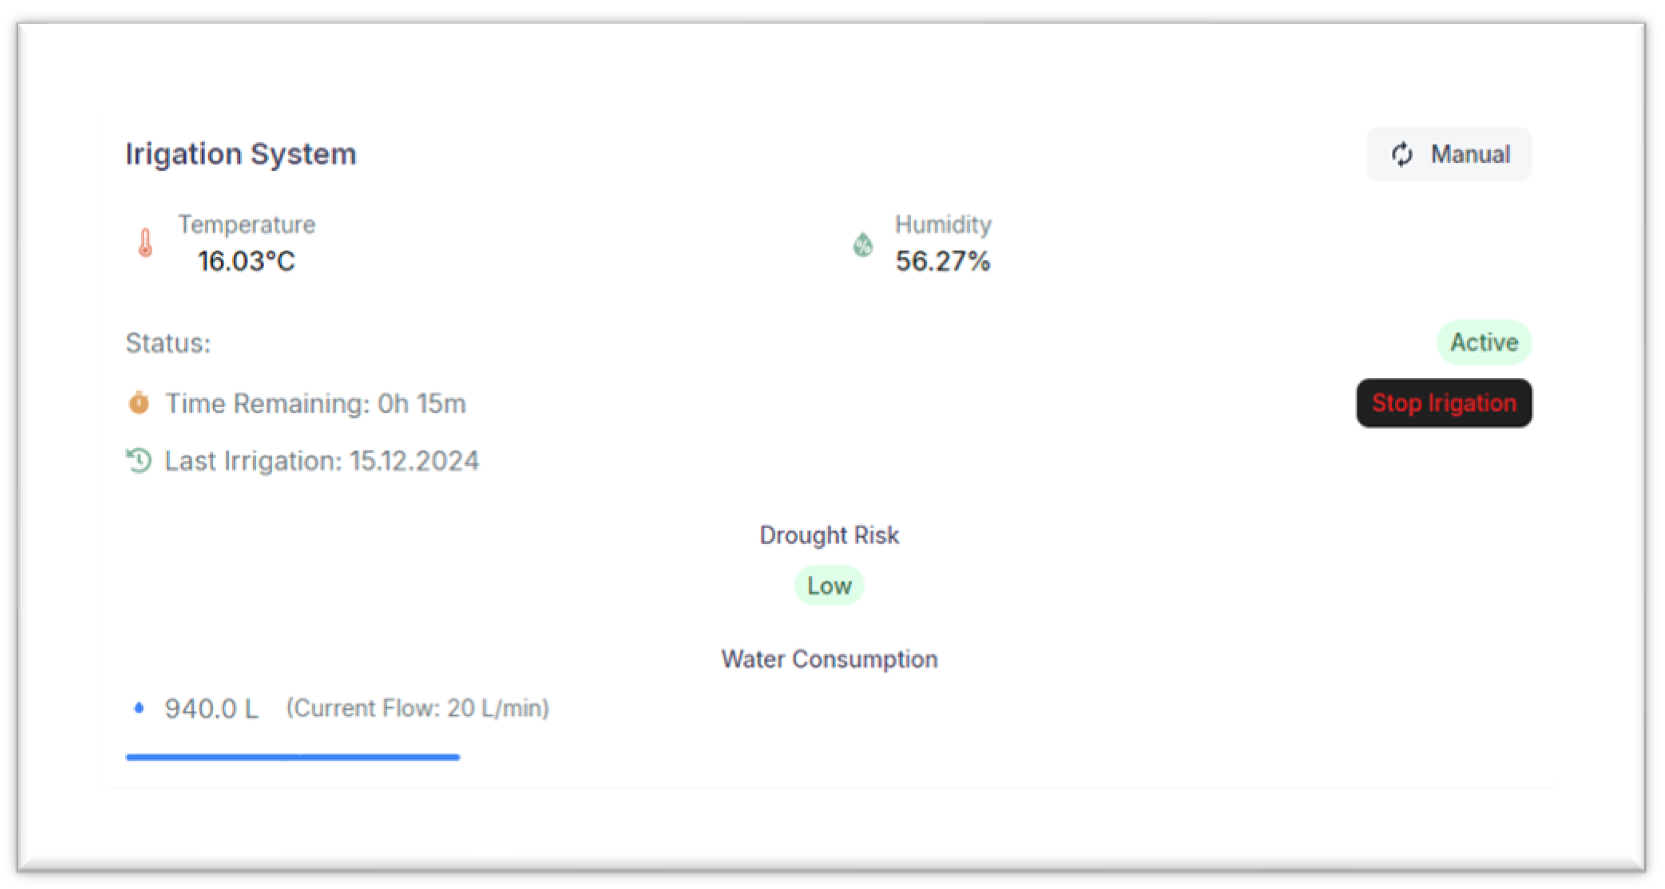
Task: Click the Drought Risk heading
Action: click(829, 535)
